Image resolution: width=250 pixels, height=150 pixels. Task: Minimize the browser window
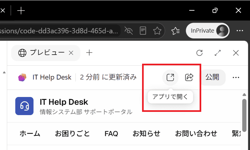192,10
